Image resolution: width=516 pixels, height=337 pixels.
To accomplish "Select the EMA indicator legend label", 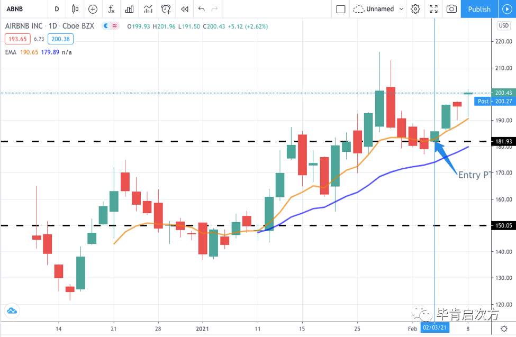I will [x=11, y=52].
